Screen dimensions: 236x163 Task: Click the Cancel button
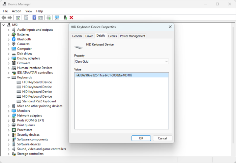pyautogui.click(x=163, y=138)
